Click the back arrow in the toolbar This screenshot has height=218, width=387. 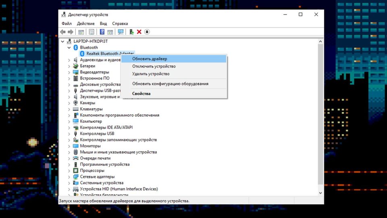point(62,32)
